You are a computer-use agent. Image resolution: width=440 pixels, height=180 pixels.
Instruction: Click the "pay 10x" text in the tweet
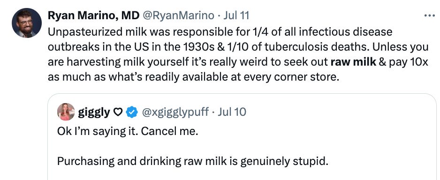tap(408, 62)
